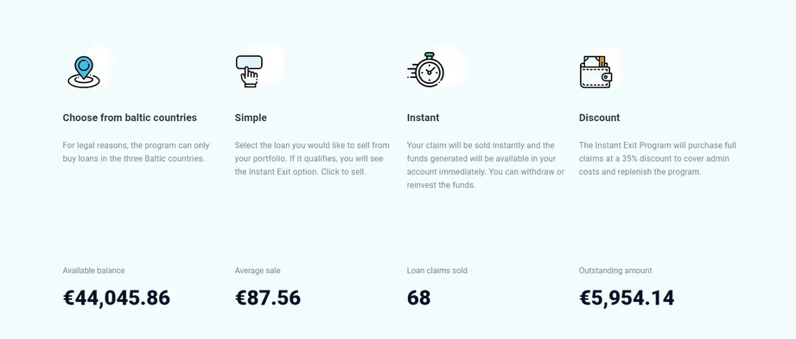Click the stopwatch Instant icon

(x=425, y=70)
